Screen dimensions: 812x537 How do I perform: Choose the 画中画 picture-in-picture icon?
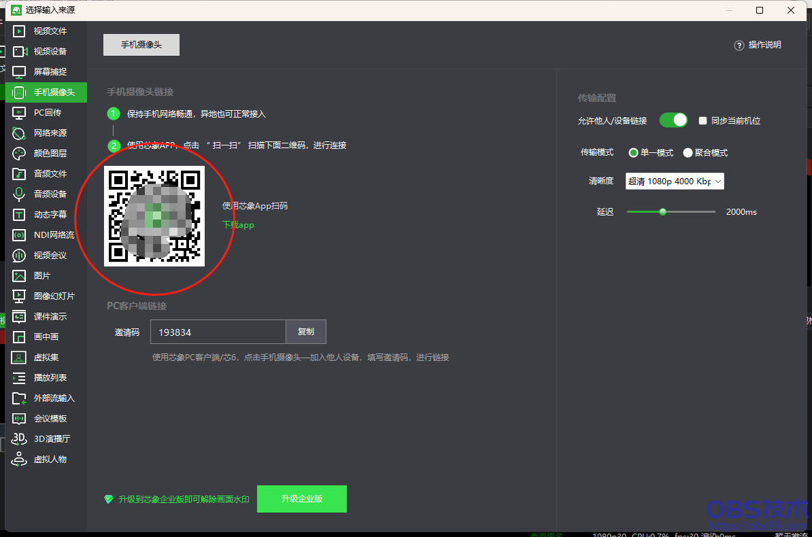pos(18,337)
